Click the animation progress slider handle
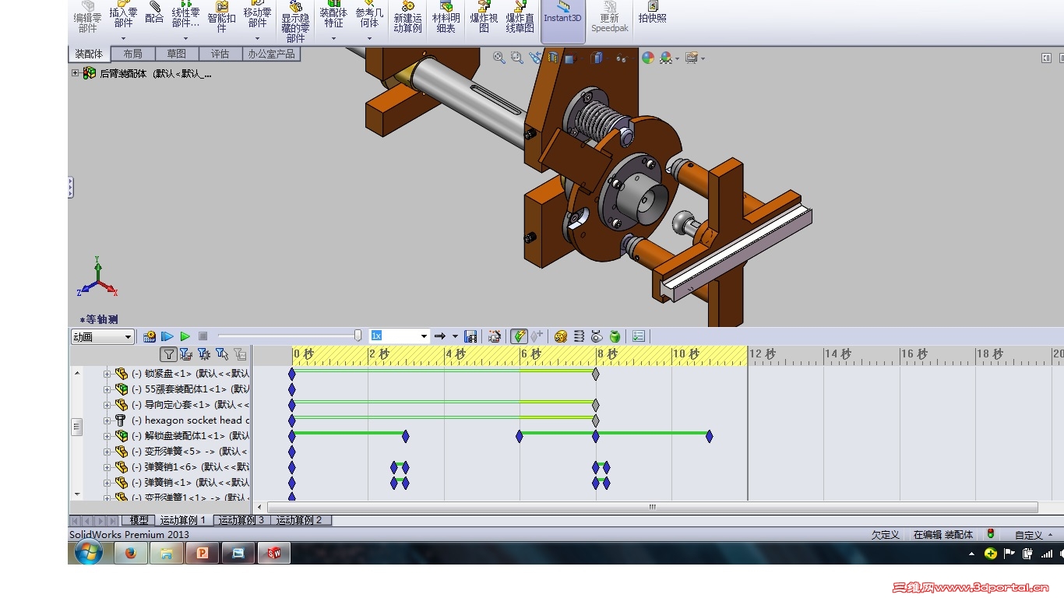1064x598 pixels. click(x=358, y=336)
